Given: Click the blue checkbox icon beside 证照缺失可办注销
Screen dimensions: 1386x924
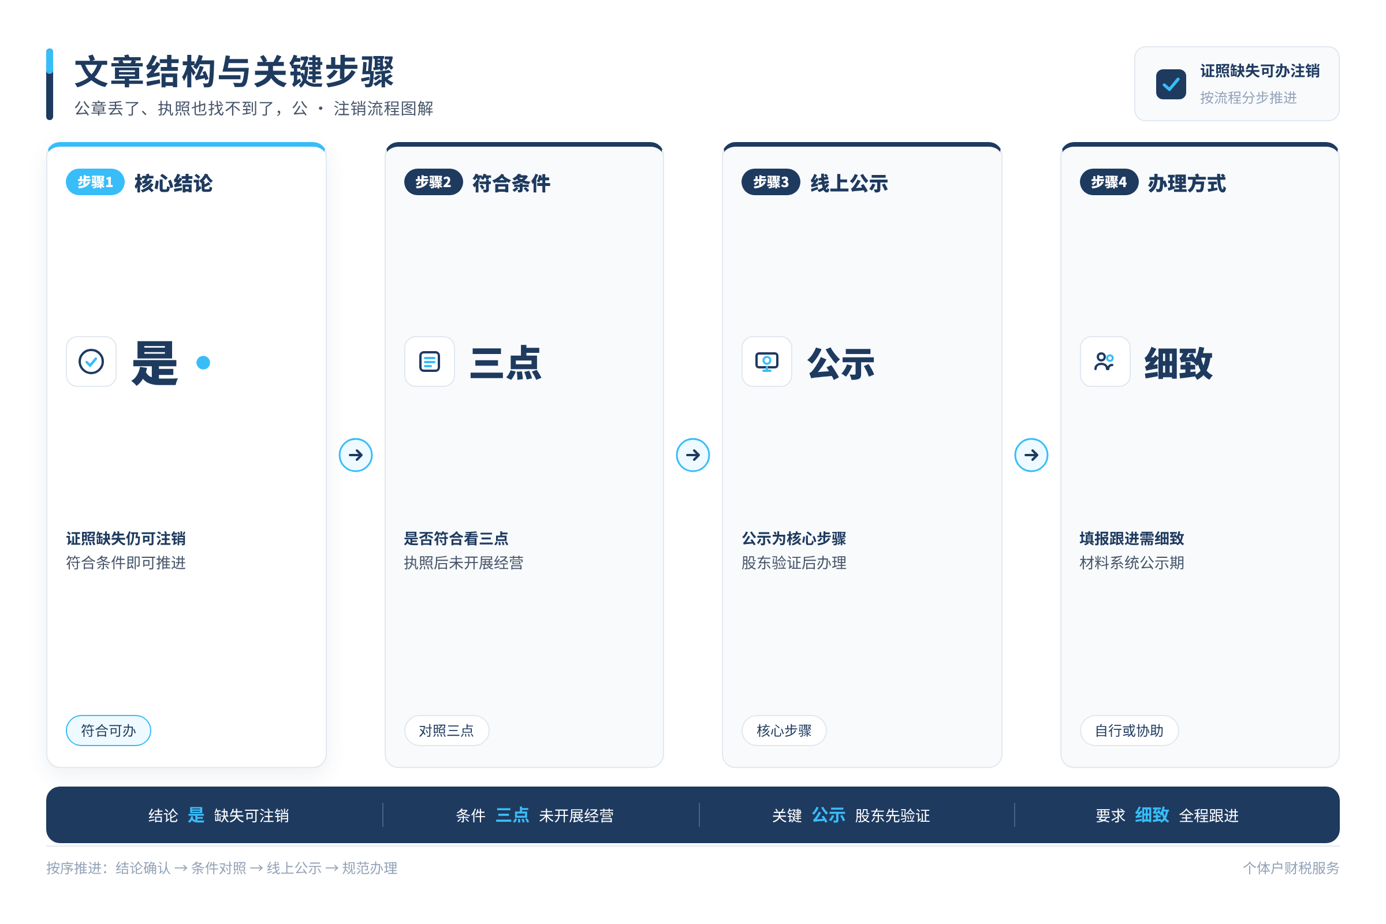Looking at the screenshot, I should [1171, 84].
